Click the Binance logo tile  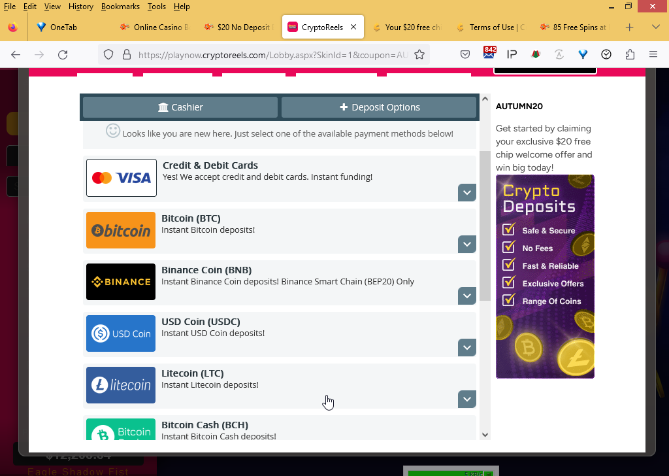coord(121,282)
